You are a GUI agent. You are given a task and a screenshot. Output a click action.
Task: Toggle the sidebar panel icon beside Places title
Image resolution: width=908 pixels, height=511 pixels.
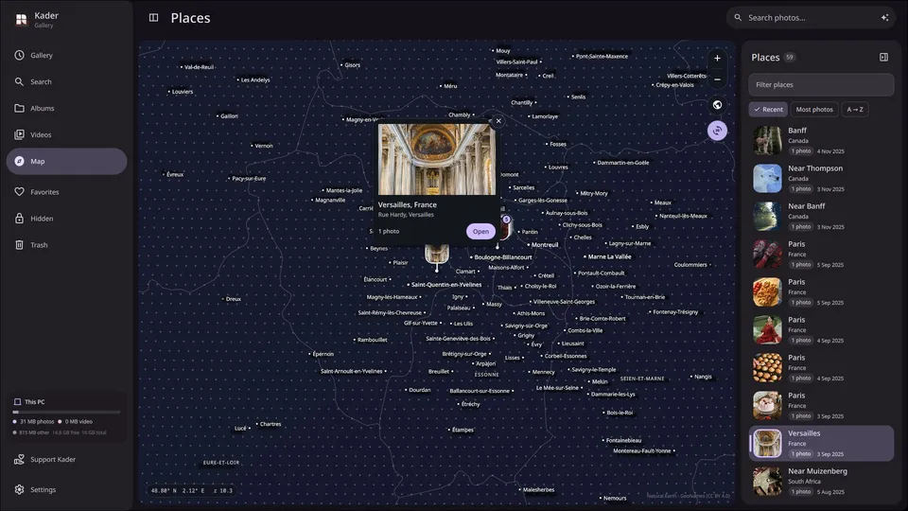tap(153, 18)
